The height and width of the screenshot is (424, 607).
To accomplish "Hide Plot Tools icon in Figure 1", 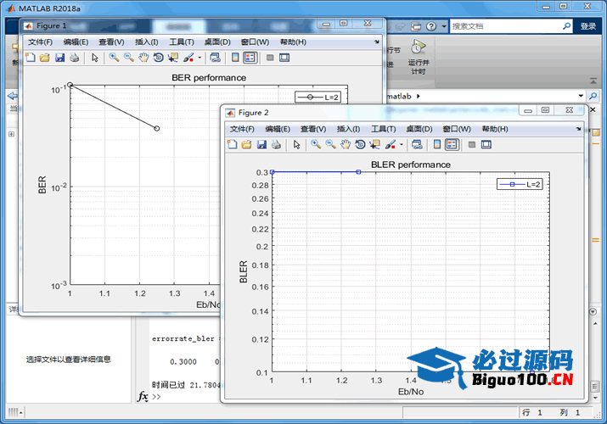I will pos(270,58).
